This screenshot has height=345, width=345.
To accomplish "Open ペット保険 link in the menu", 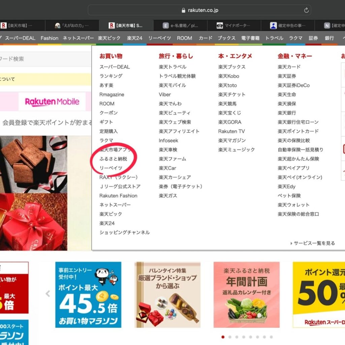I will [289, 196].
